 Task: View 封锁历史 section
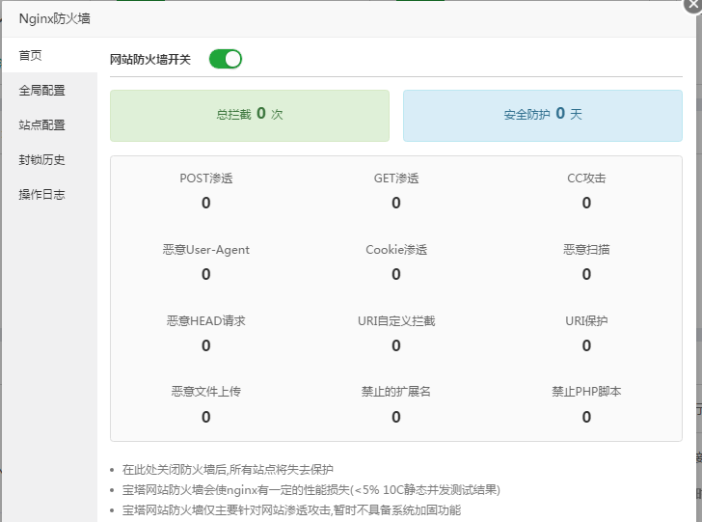[49, 160]
